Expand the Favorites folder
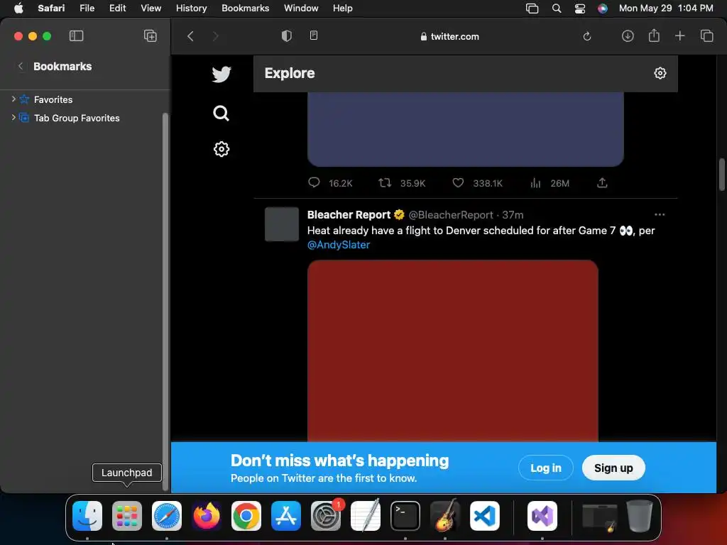727x545 pixels. (x=13, y=99)
